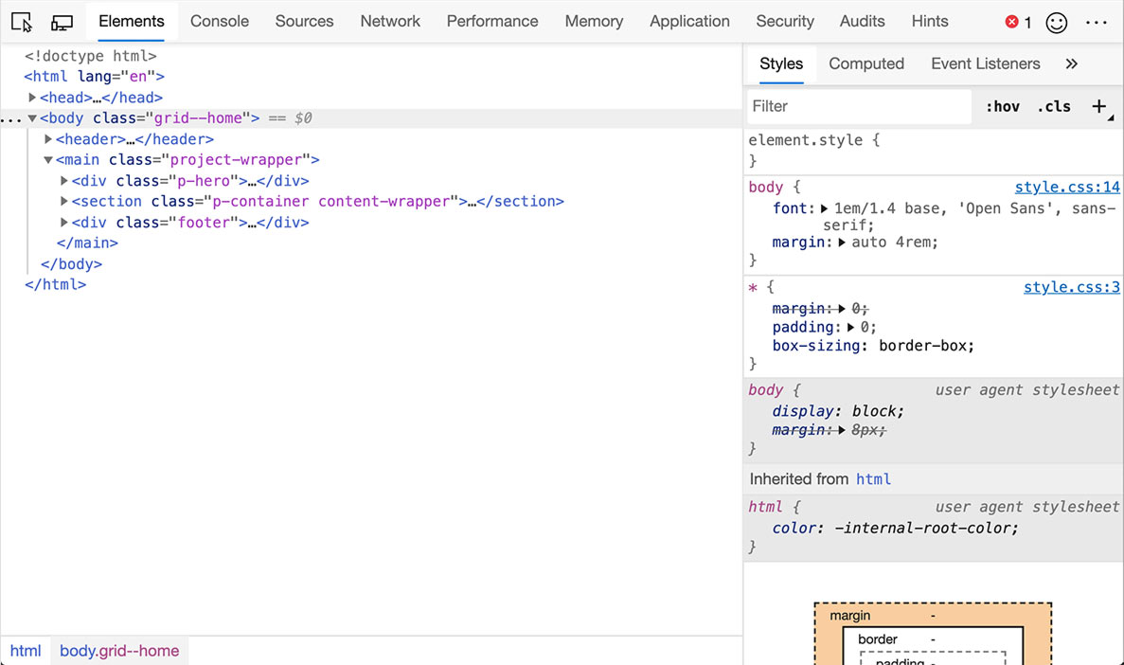Screen dimensions: 1124x665
Task: Select the closing html tag line
Action: (55, 285)
